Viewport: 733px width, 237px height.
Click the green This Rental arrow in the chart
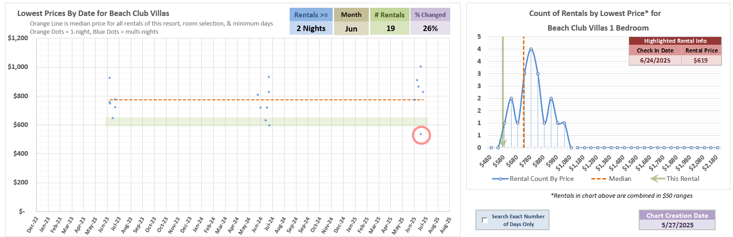[502, 91]
